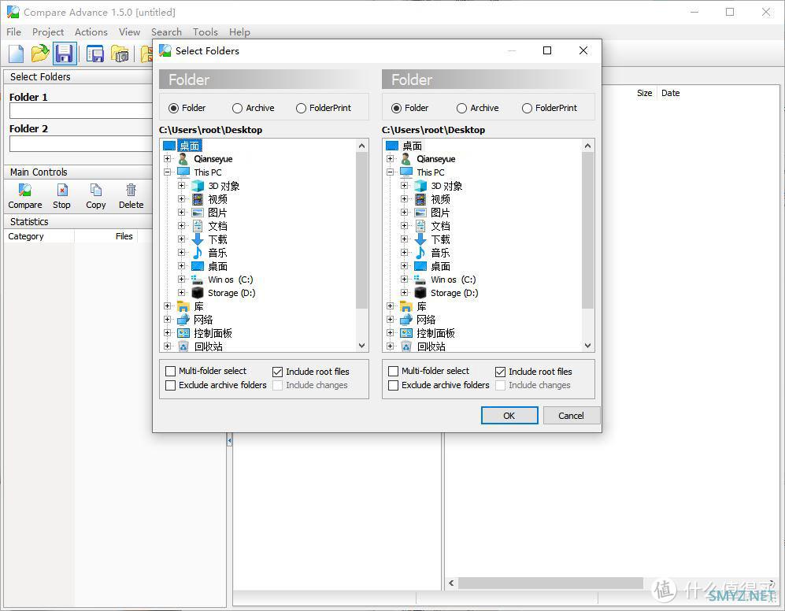The height and width of the screenshot is (611, 785).
Task: Open the Project menu
Action: click(47, 32)
